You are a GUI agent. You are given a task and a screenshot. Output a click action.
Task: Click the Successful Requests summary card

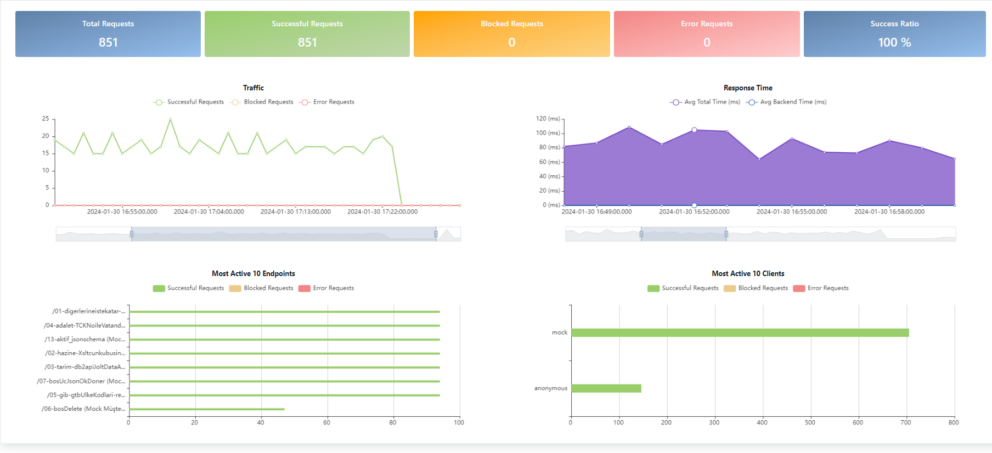(307, 34)
